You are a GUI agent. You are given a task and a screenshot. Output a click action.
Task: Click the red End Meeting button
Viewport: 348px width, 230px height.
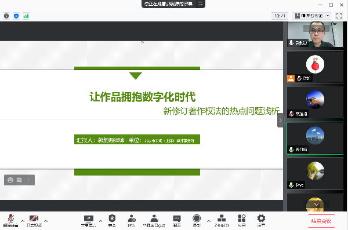(x=321, y=221)
